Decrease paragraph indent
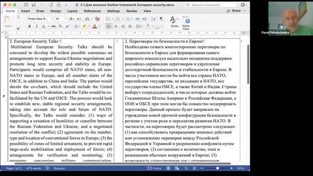The height and width of the screenshot is (176, 313). [x=137, y=19]
